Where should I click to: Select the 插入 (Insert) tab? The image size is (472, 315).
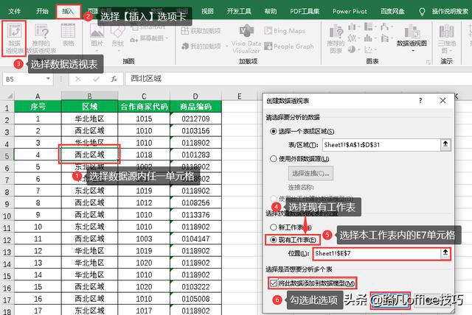[x=68, y=12]
